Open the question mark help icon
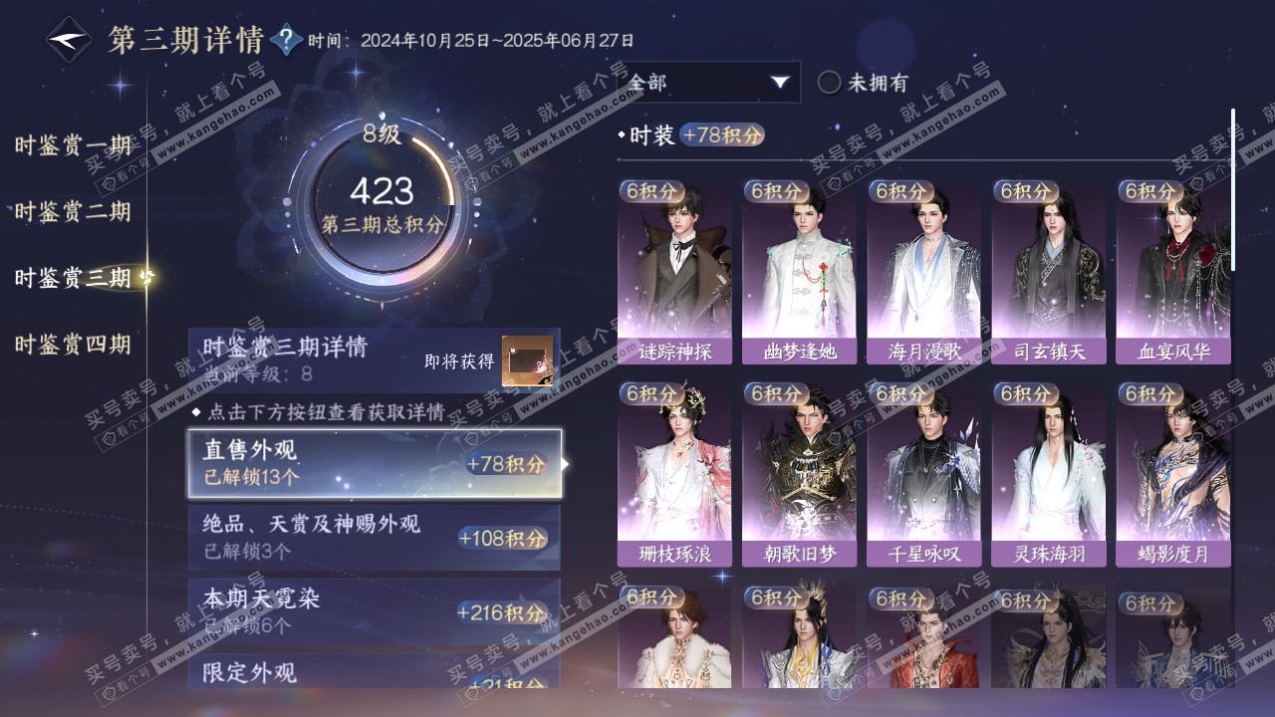 coord(287,40)
